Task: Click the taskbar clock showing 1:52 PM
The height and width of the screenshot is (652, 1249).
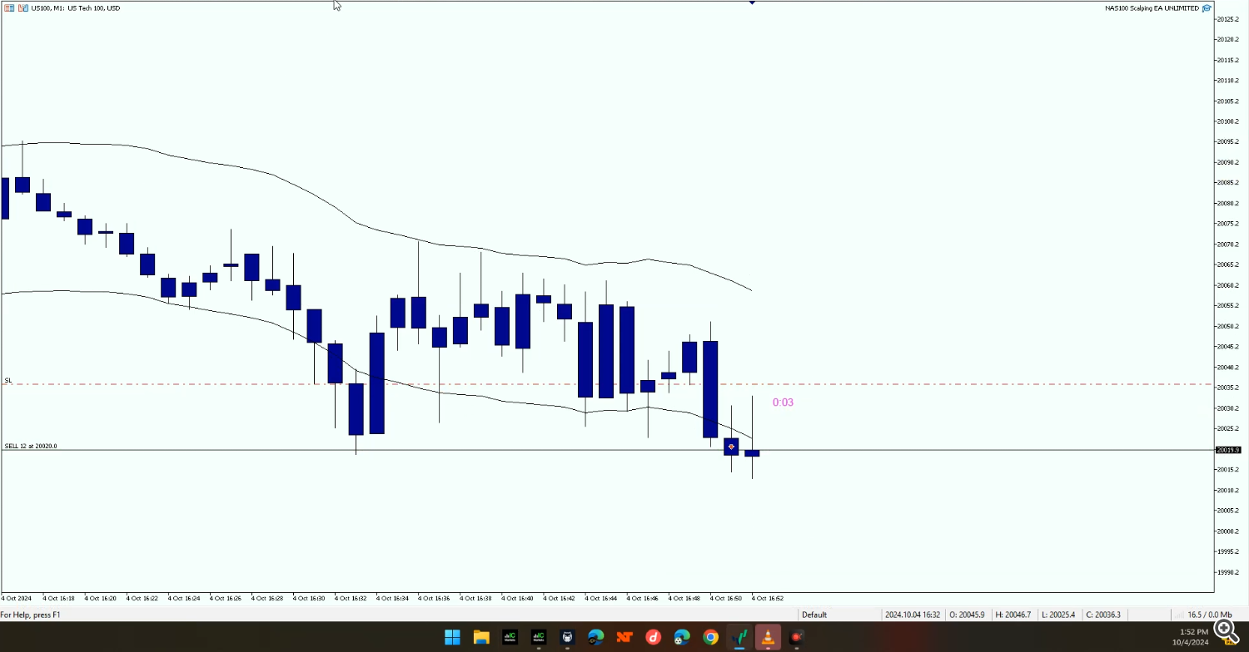Action: coord(1194,632)
